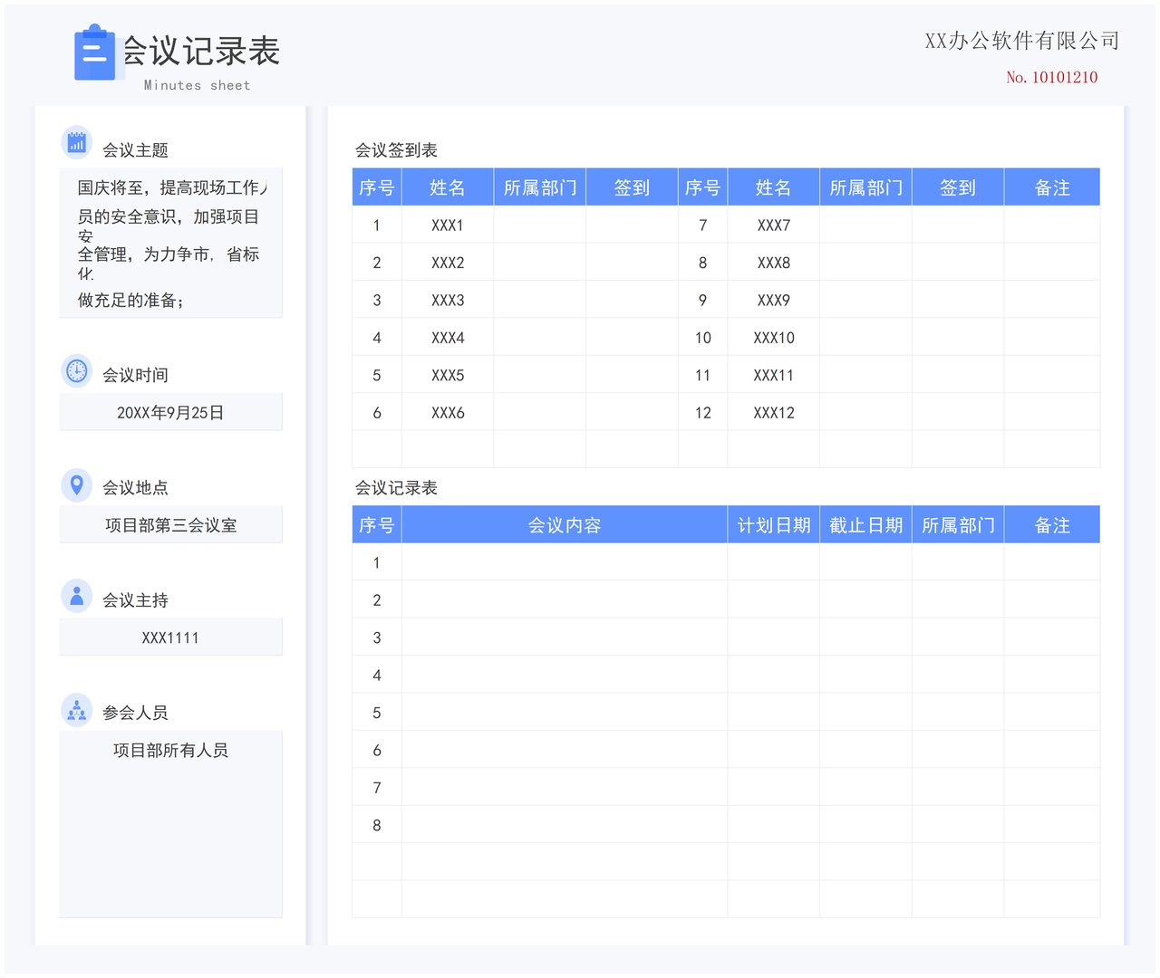Click the calendar icon beside 会议主题

[x=77, y=143]
